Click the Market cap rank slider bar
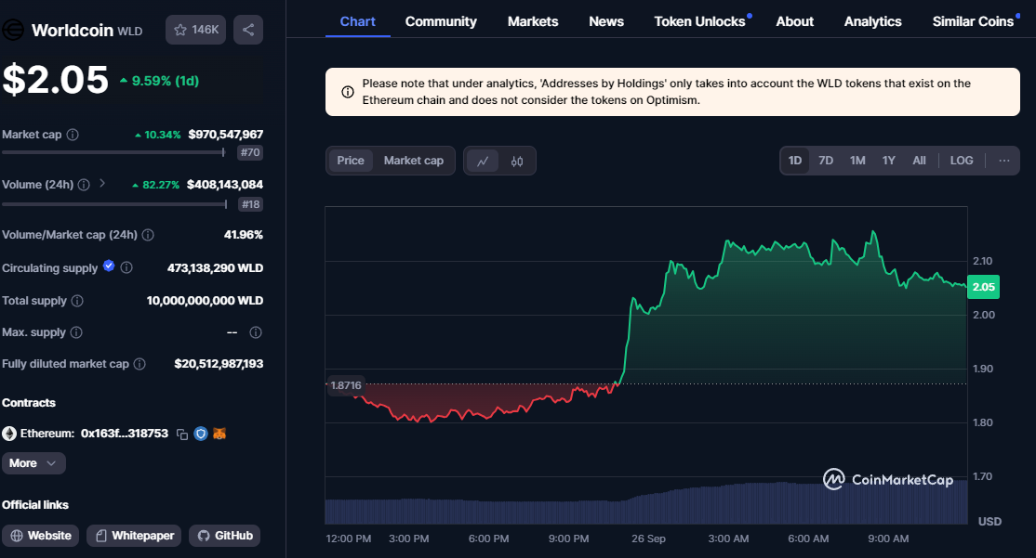The width and height of the screenshot is (1036, 558). (x=113, y=152)
